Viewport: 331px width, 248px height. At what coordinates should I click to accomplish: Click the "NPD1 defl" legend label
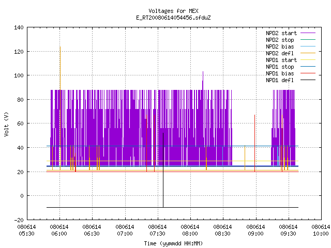pos(280,81)
